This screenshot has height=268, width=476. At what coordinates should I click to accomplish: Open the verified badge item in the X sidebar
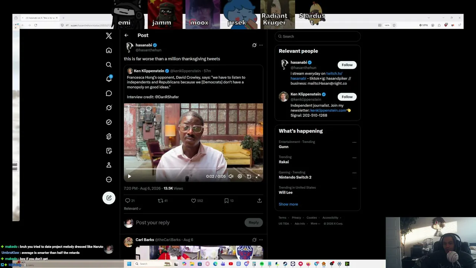click(x=109, y=122)
